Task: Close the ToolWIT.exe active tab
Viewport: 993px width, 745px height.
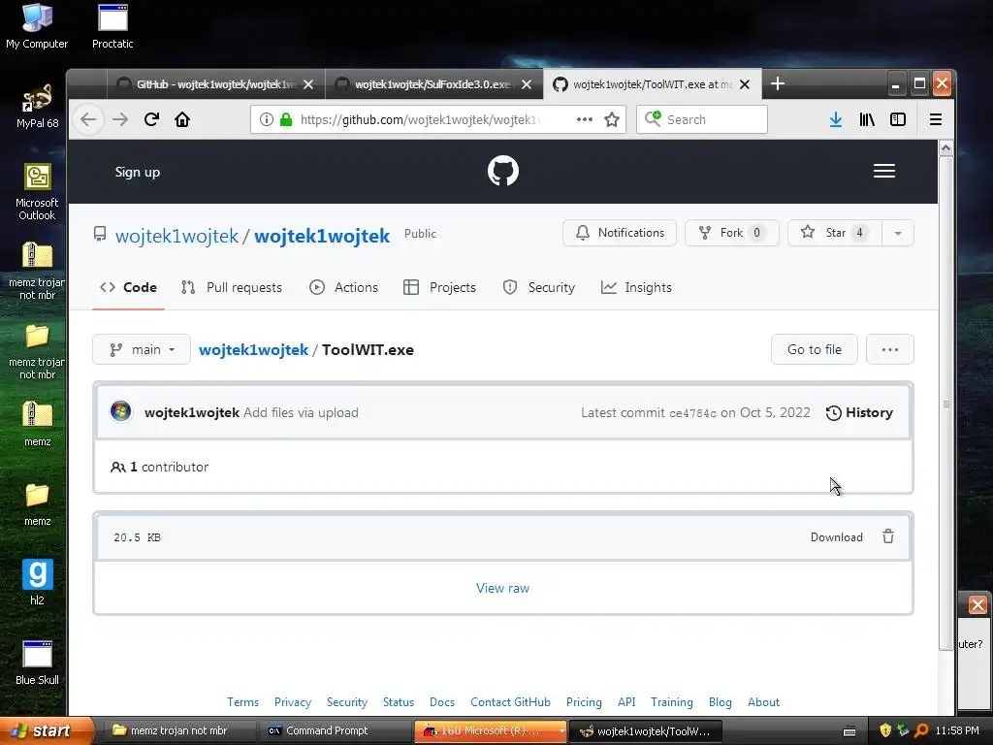Action: click(x=745, y=84)
